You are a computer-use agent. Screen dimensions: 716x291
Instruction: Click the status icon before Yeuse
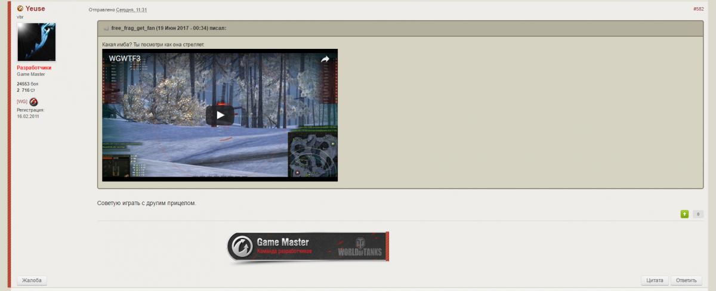20,9
